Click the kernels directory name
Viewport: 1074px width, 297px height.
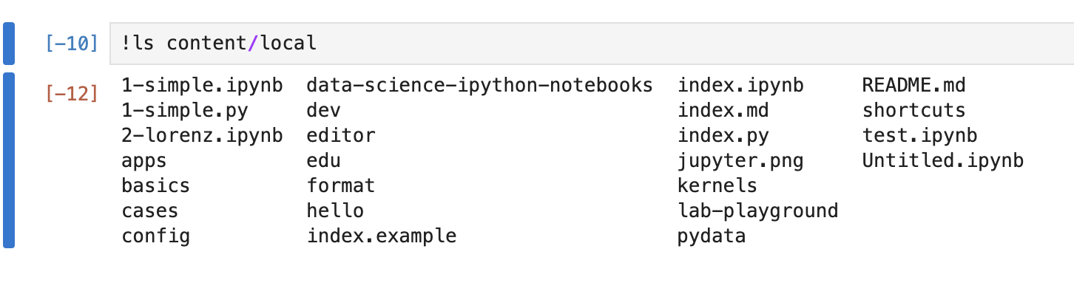(717, 186)
